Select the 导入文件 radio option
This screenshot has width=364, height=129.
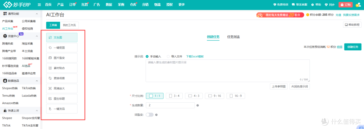pyautogui.click(x=168, y=56)
